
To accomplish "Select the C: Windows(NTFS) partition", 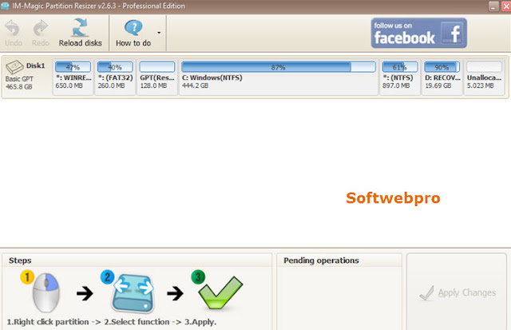I will [x=279, y=78].
